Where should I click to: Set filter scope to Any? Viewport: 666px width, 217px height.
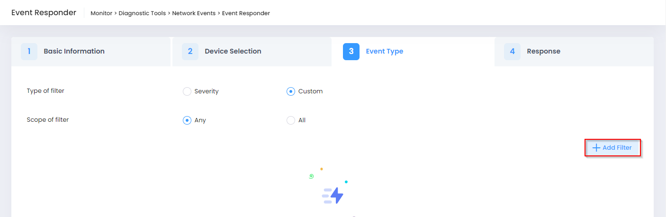[x=187, y=120]
